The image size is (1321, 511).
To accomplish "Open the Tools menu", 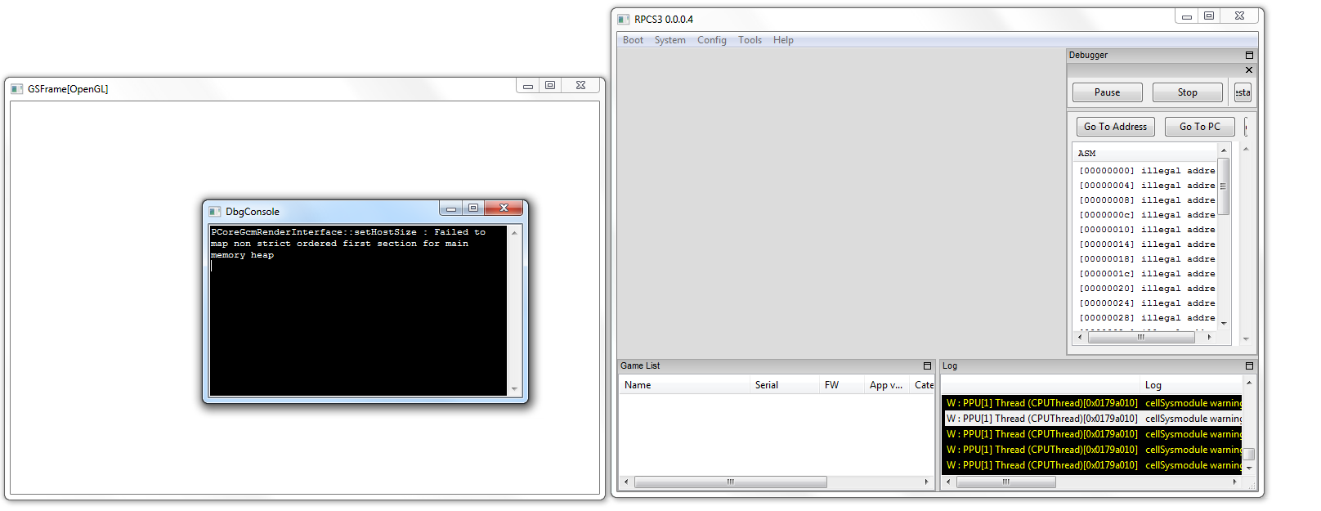I will (750, 40).
